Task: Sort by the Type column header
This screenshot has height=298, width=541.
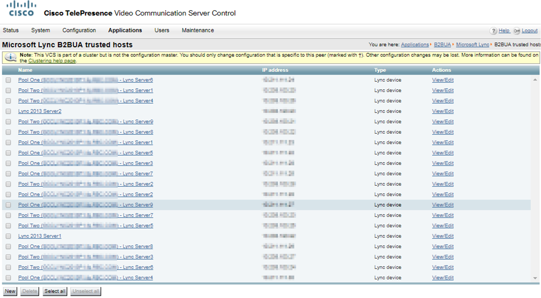Action: [380, 70]
